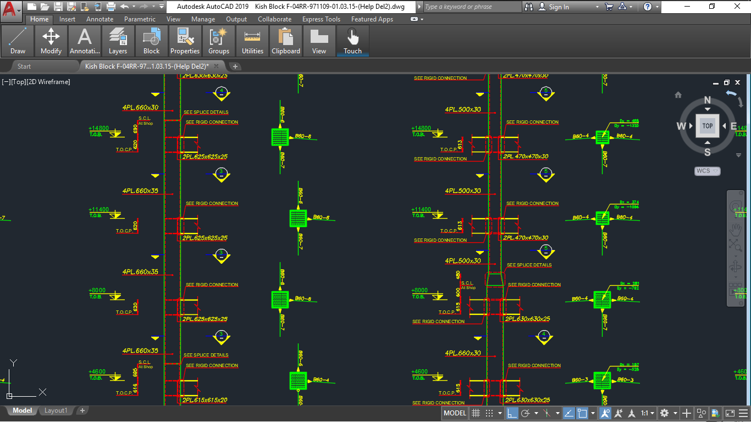Select the Pan hand tool in navigation bar
This screenshot has width=751, height=422.
point(735,229)
